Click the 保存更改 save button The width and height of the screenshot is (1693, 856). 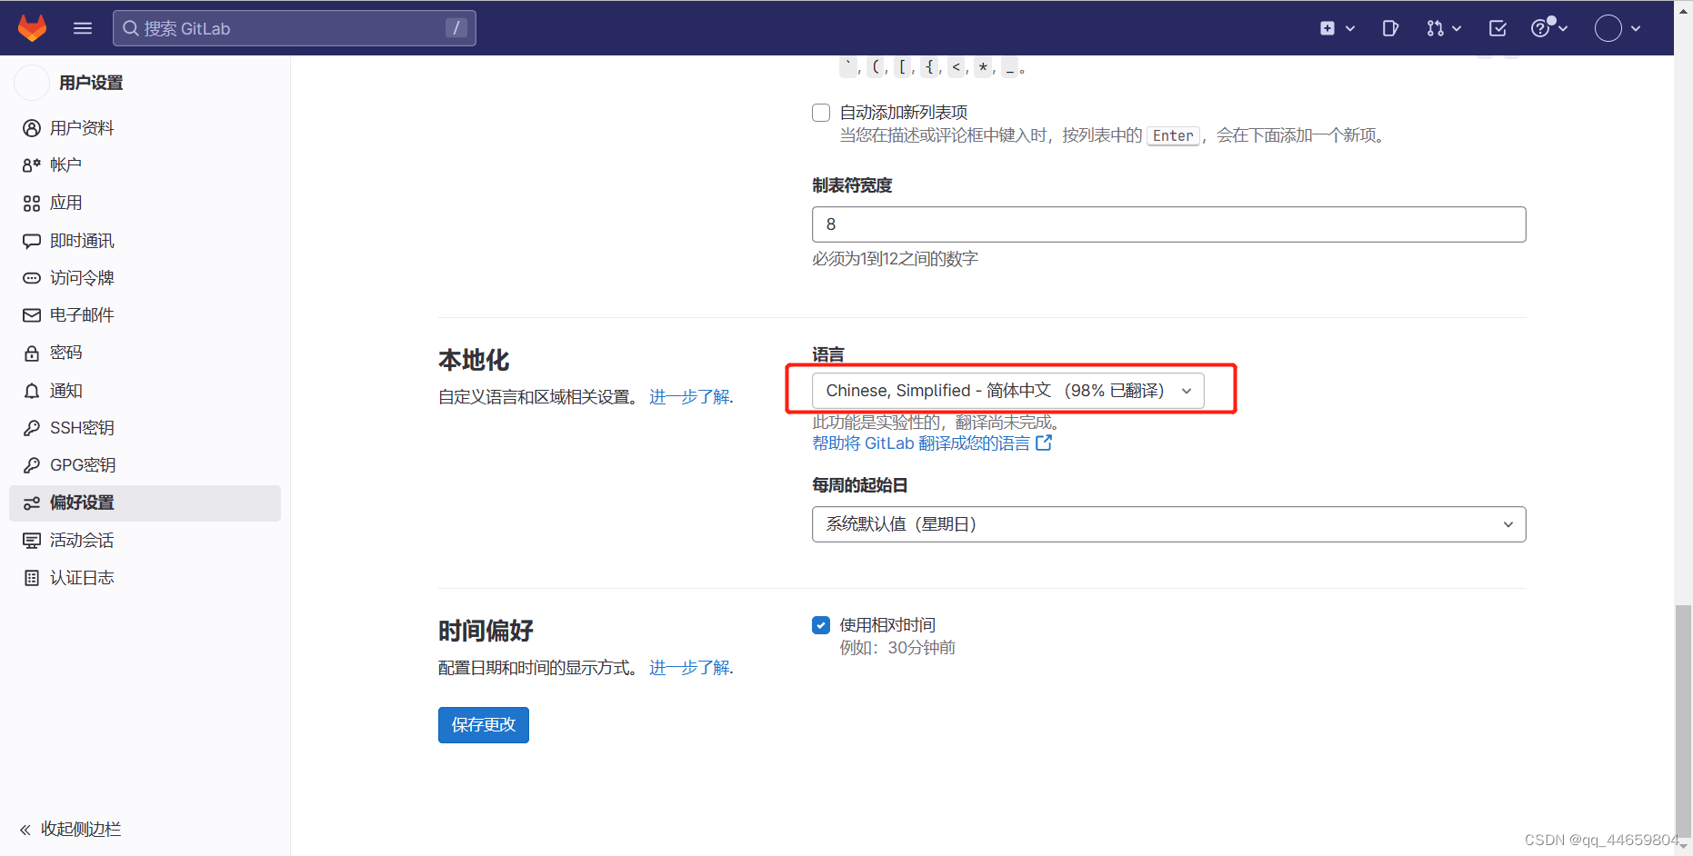pos(484,725)
